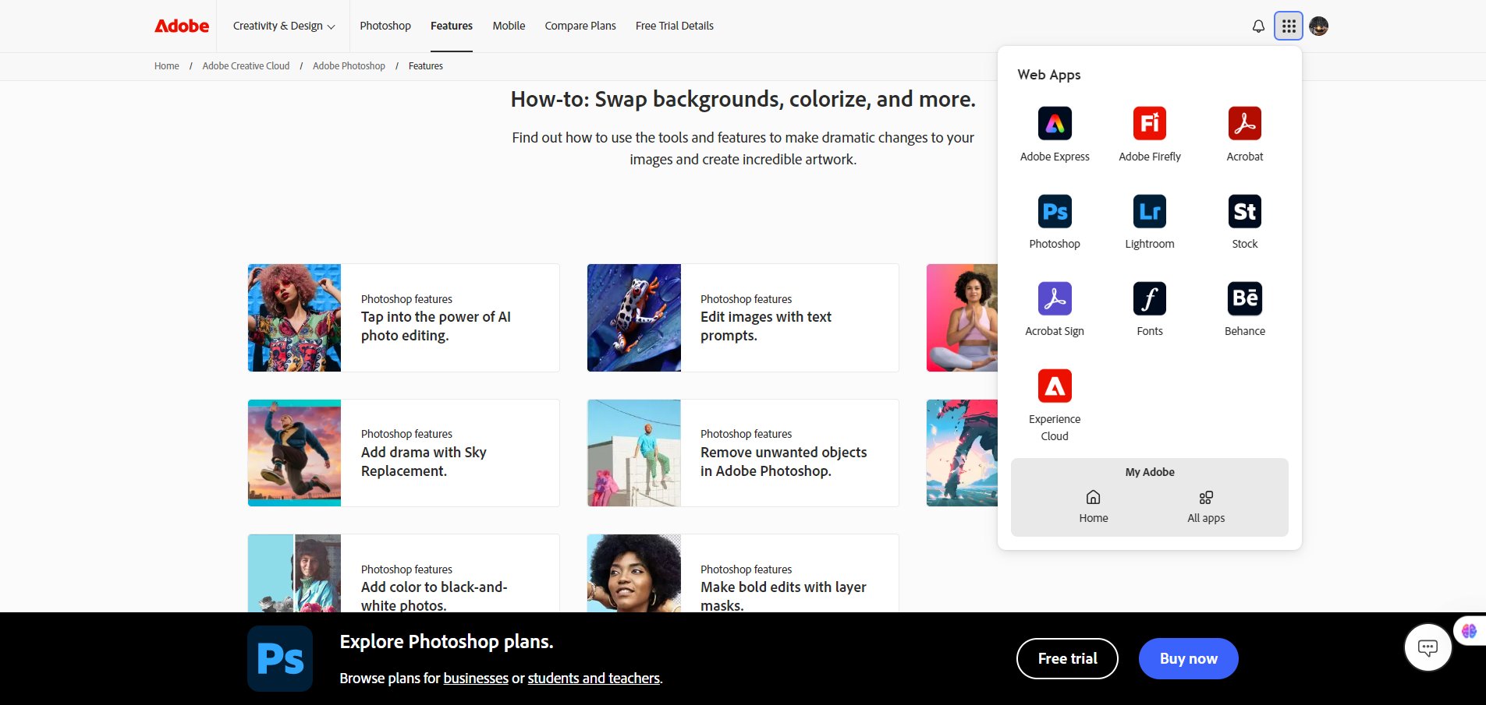Open Adobe Creative Cloud breadcrumb

click(x=246, y=66)
